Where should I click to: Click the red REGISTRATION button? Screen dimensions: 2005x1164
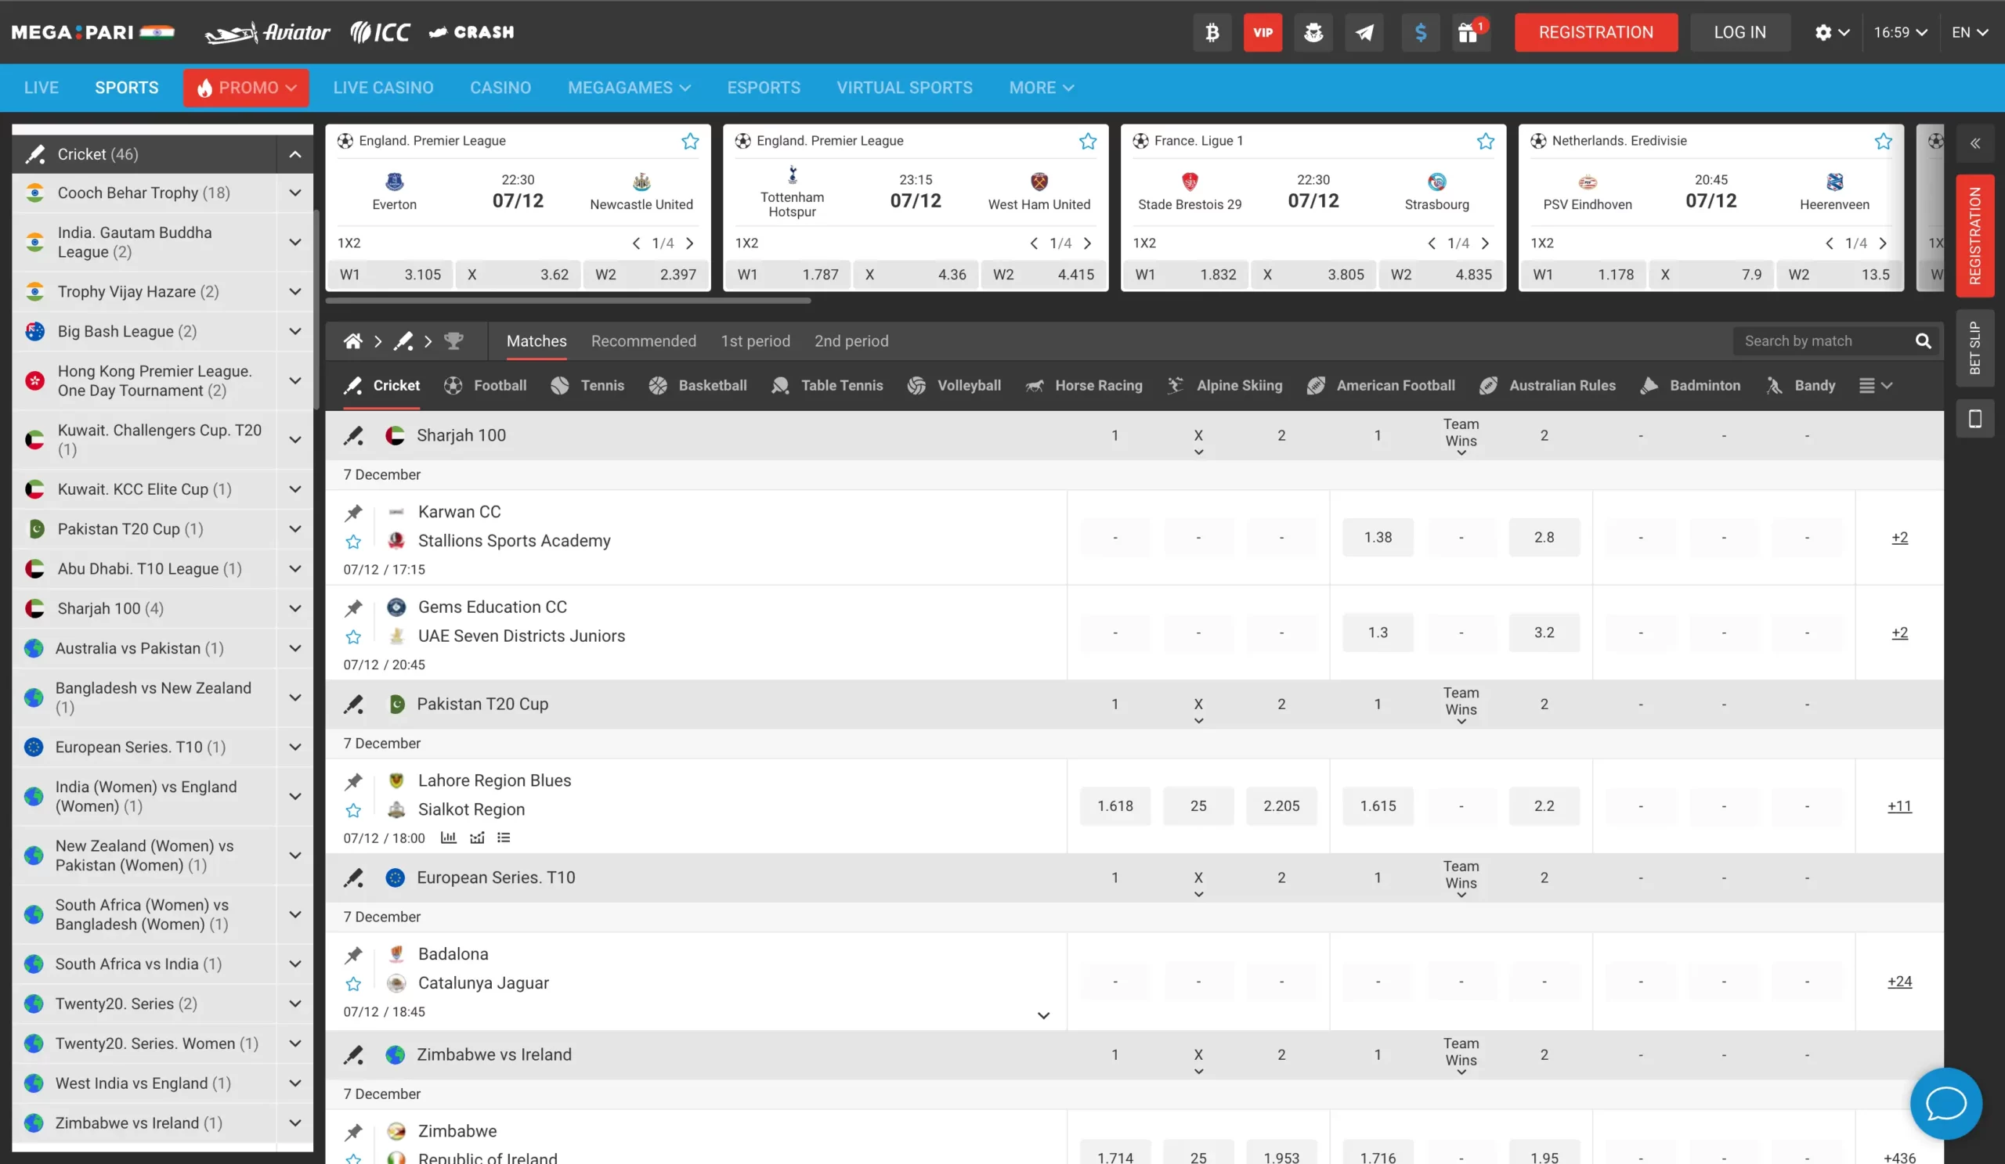[1596, 33]
